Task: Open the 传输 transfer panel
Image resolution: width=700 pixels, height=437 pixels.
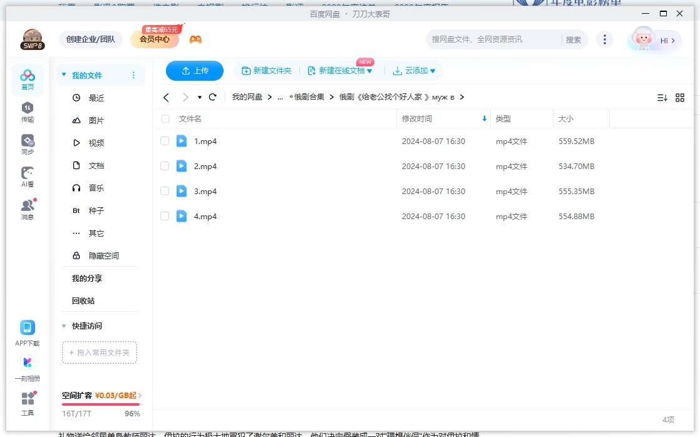Action: (27, 110)
